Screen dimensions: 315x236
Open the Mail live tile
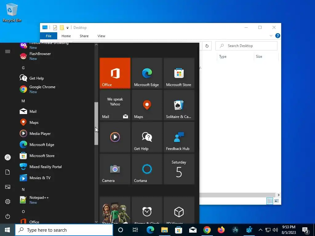coord(115,105)
